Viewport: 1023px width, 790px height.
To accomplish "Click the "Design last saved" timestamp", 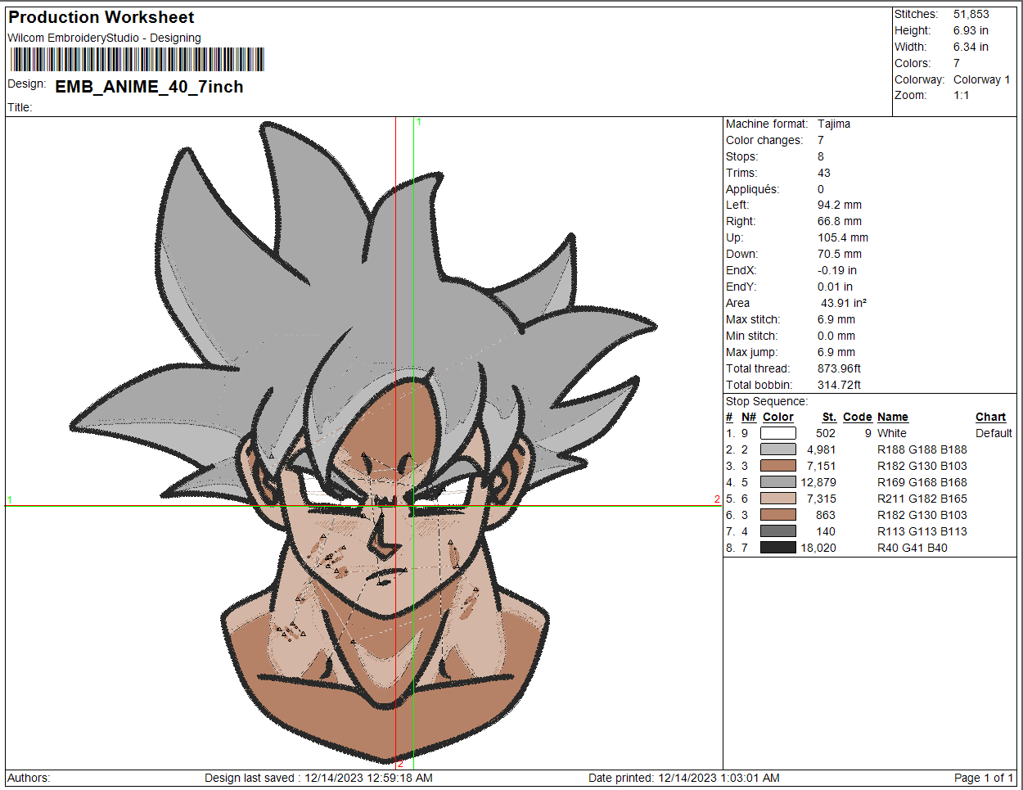I will (318, 778).
